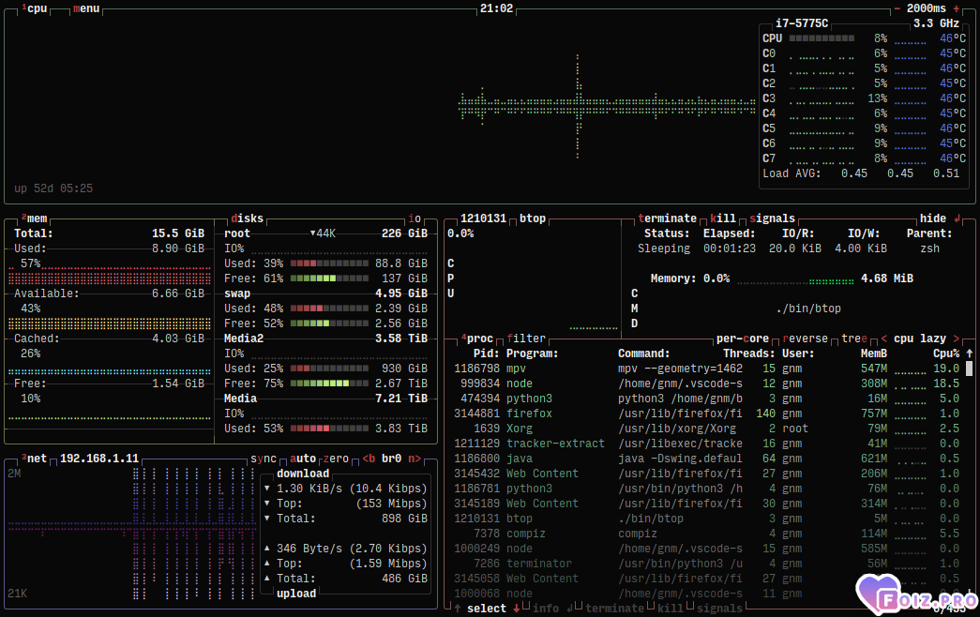Select the mpv process row
This screenshot has width=980, height=617.
(x=706, y=369)
